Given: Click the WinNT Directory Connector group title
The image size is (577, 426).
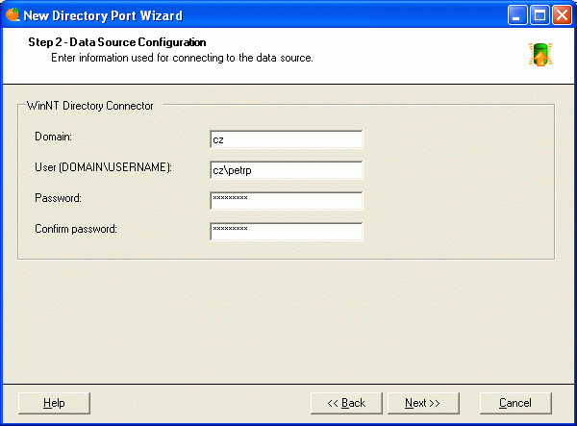Looking at the screenshot, I should coord(90,106).
